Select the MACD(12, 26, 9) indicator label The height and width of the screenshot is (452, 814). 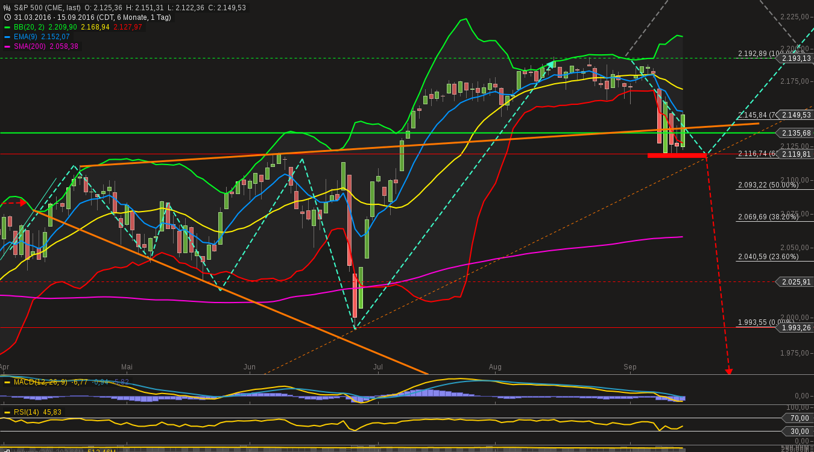(x=40, y=382)
